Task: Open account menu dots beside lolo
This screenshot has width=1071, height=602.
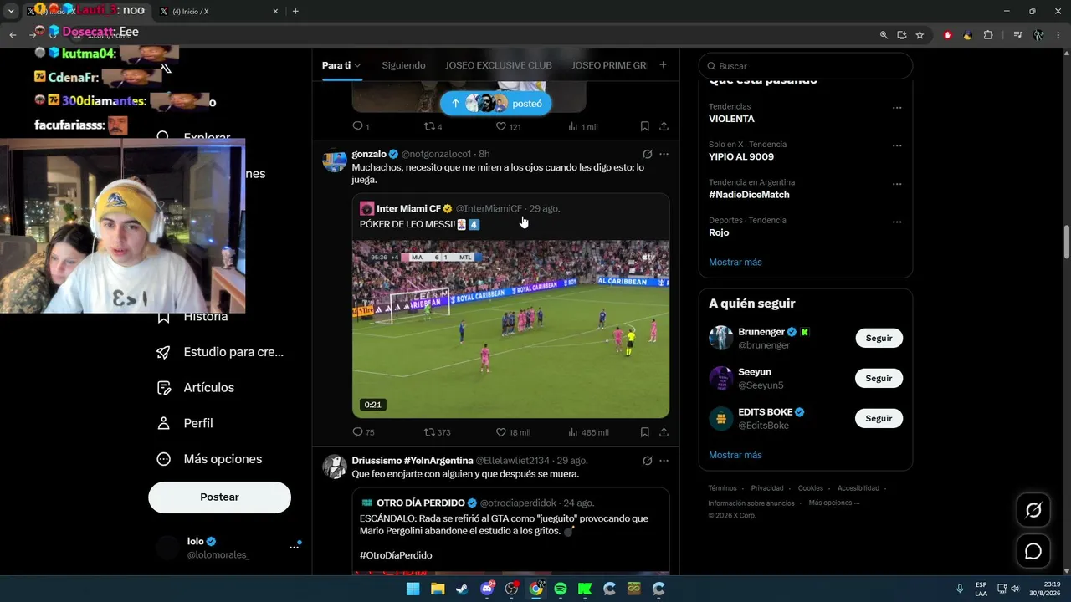Action: click(294, 547)
